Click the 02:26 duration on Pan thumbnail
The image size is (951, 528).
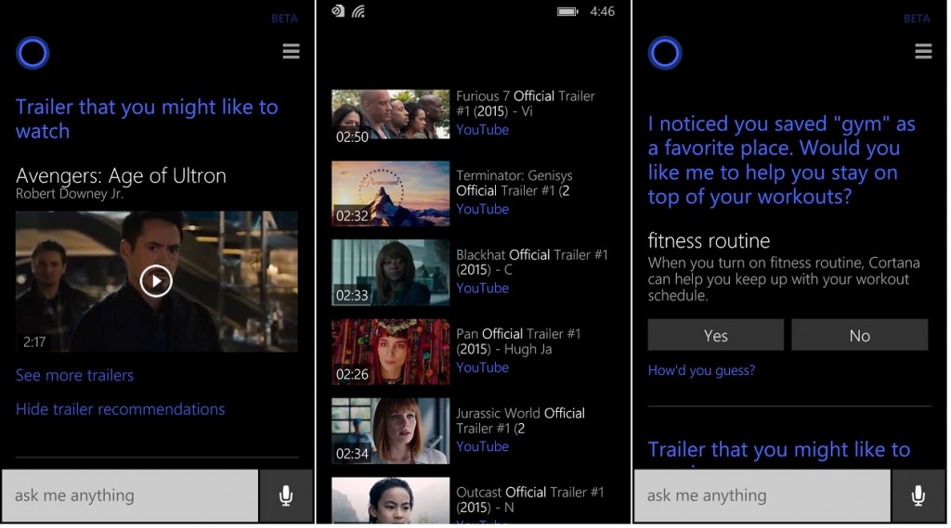[x=352, y=375]
